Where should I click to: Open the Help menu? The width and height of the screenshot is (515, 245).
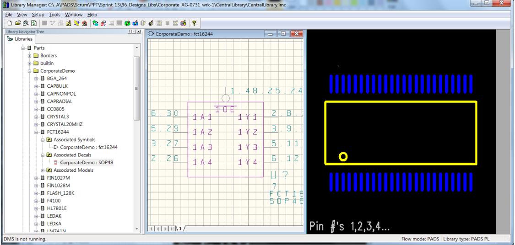92,15
